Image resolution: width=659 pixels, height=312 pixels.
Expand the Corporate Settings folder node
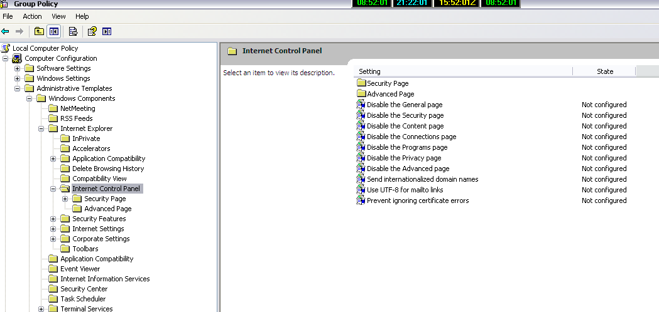pyautogui.click(x=53, y=239)
